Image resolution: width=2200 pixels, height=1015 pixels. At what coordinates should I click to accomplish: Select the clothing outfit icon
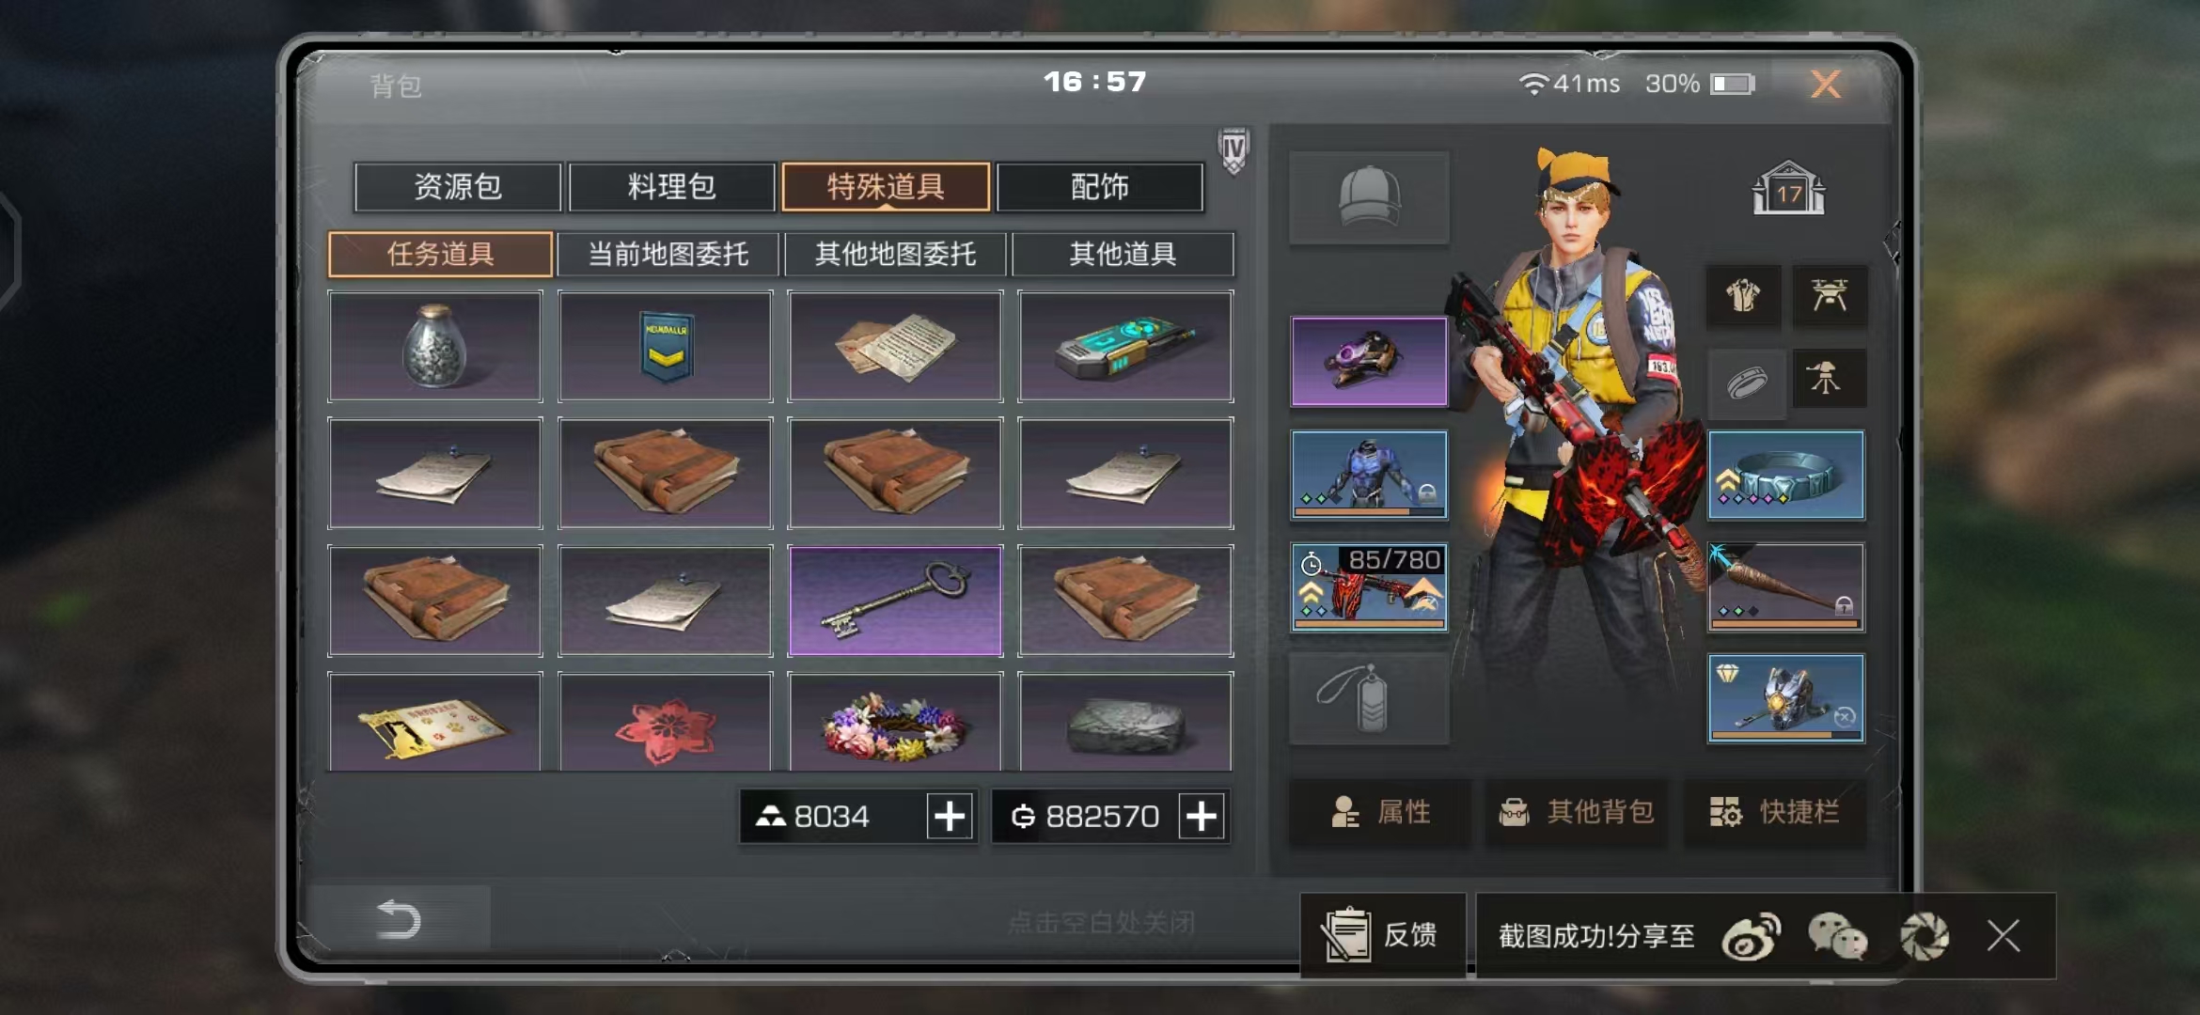tap(1744, 296)
